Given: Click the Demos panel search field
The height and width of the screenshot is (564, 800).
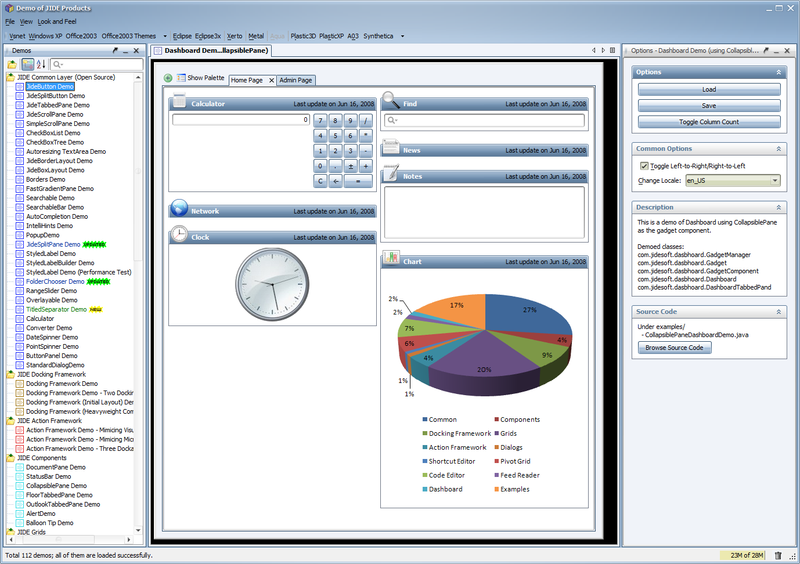Looking at the screenshot, I should click(96, 64).
